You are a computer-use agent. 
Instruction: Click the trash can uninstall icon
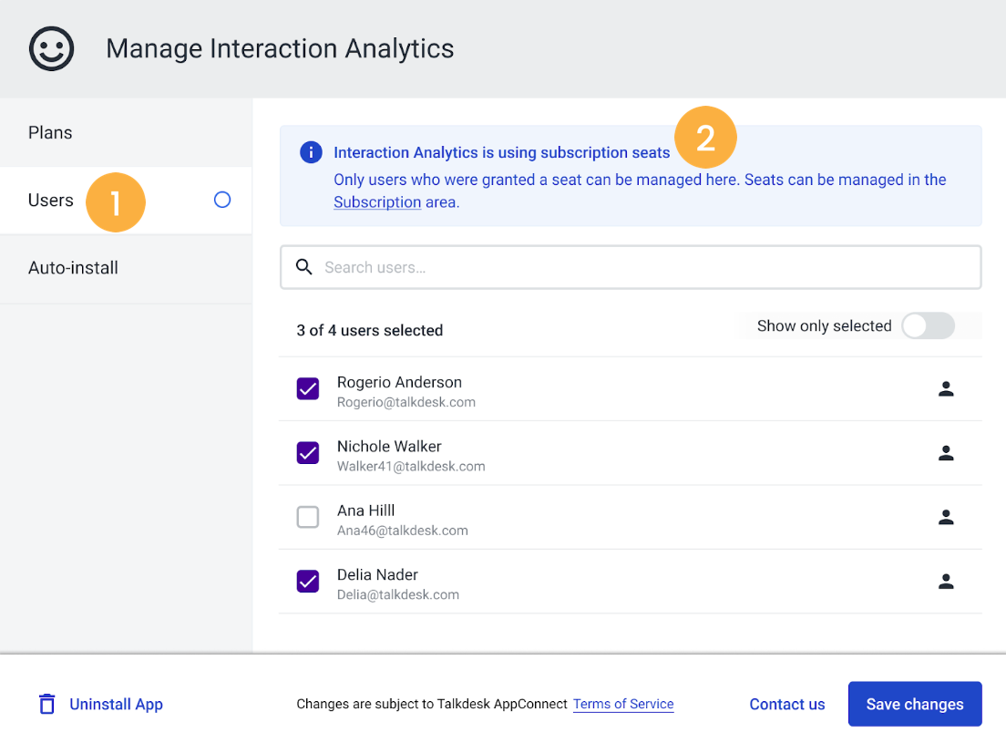[46, 704]
